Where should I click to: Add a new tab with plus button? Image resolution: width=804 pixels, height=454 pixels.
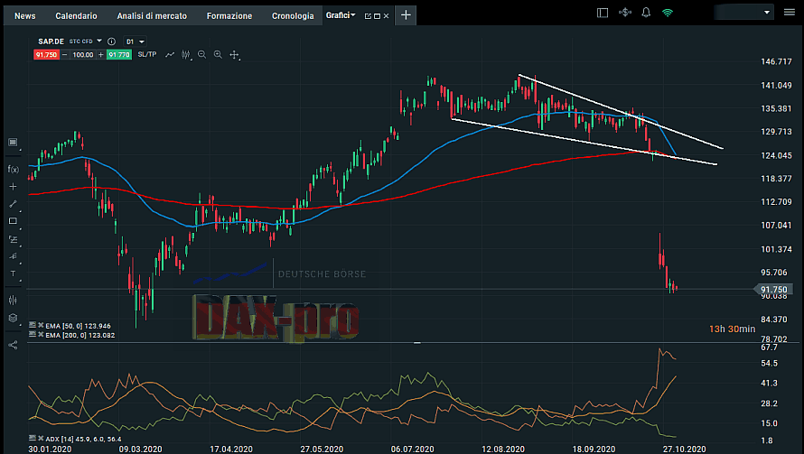(x=406, y=15)
